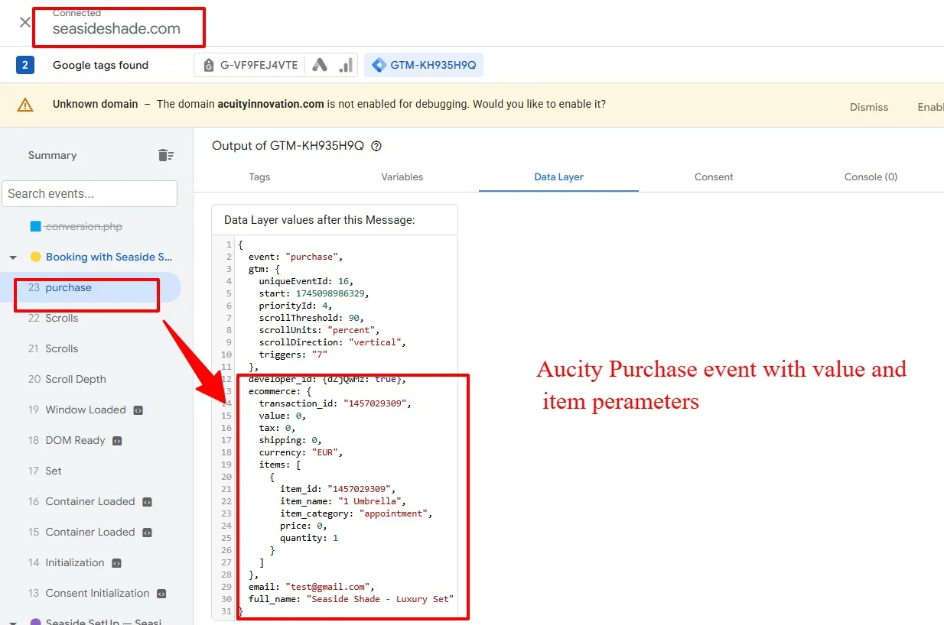Focus the Search events field
The width and height of the screenshot is (944, 625).
point(90,193)
